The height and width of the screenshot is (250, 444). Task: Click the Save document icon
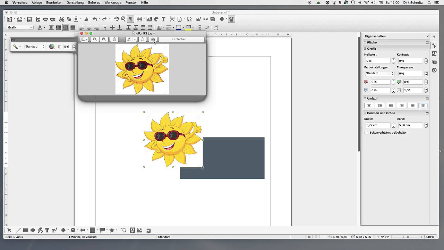pyautogui.click(x=29, y=19)
